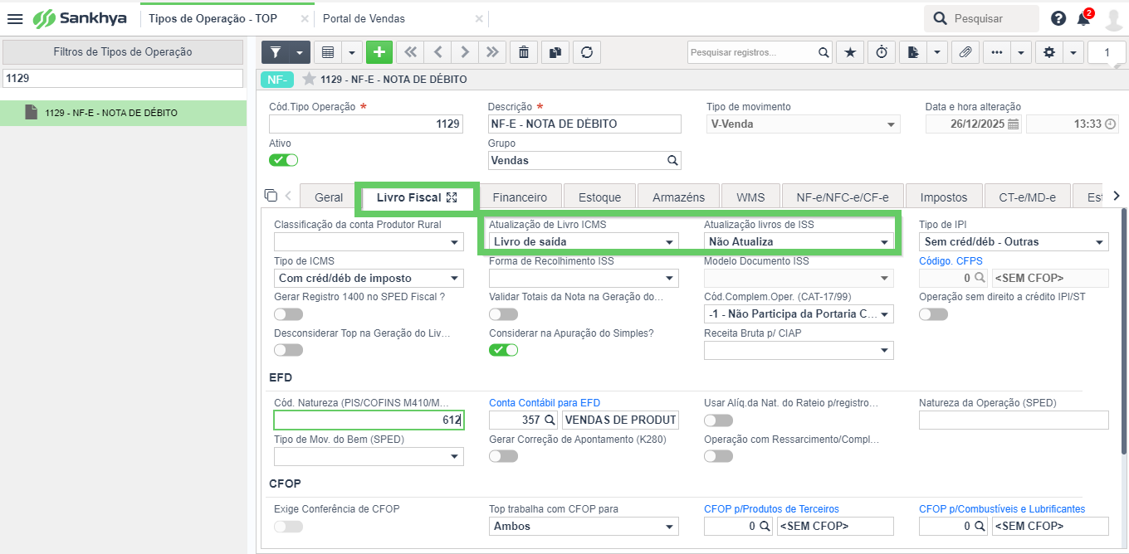Click Filtros de Tipos de Operação button

click(123, 51)
